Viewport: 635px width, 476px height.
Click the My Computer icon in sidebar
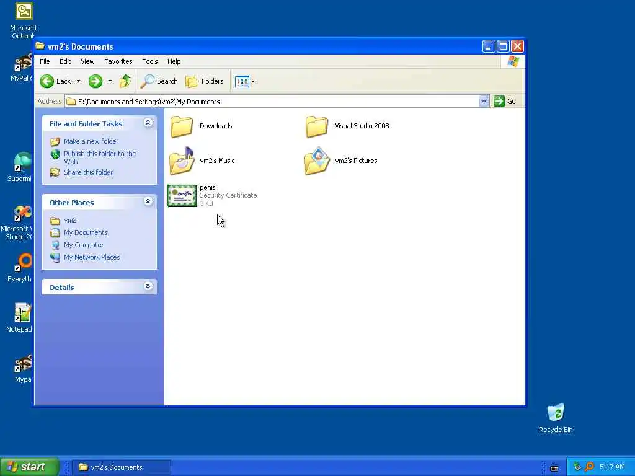point(55,245)
